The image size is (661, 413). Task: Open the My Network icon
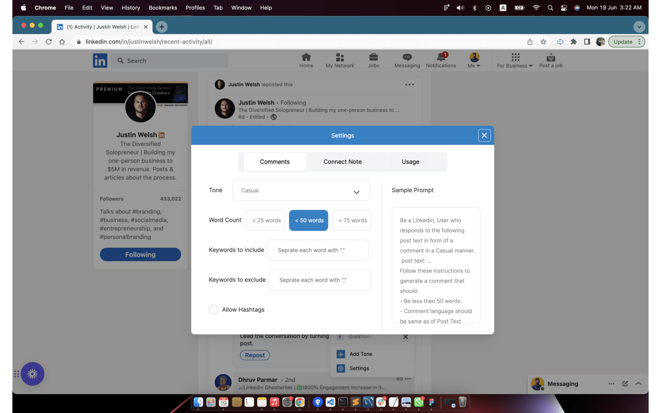[339, 57]
